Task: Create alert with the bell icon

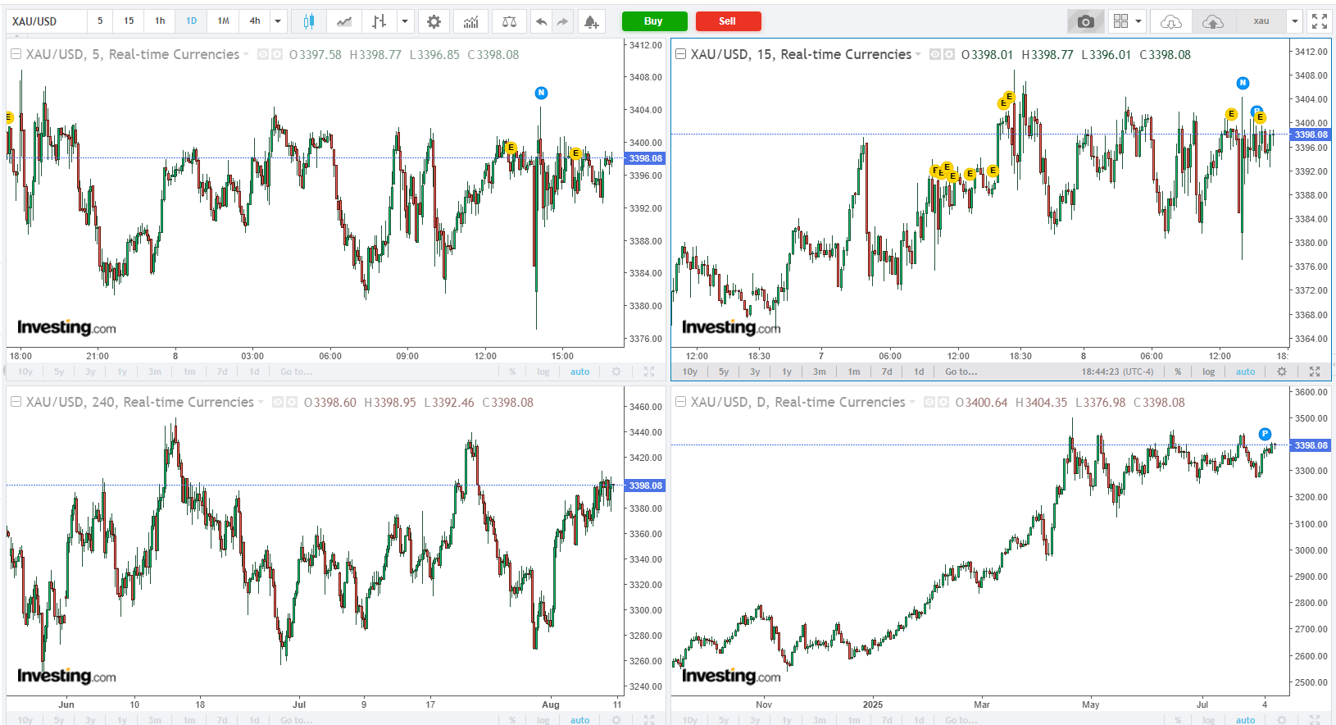Action: point(591,21)
